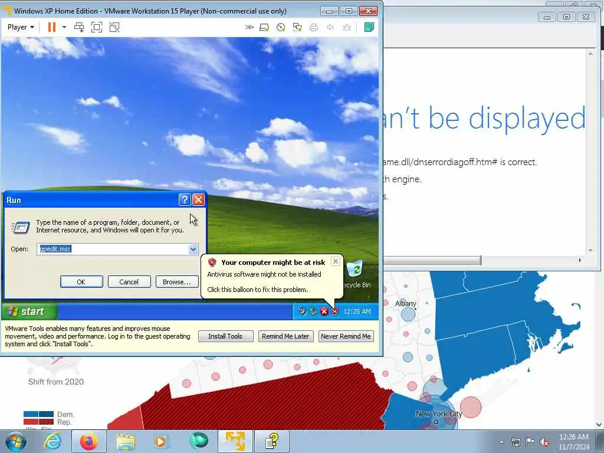The height and width of the screenshot is (453, 604).
Task: Click the 'Click this balloon to fix this problem' text
Action: [x=257, y=290]
